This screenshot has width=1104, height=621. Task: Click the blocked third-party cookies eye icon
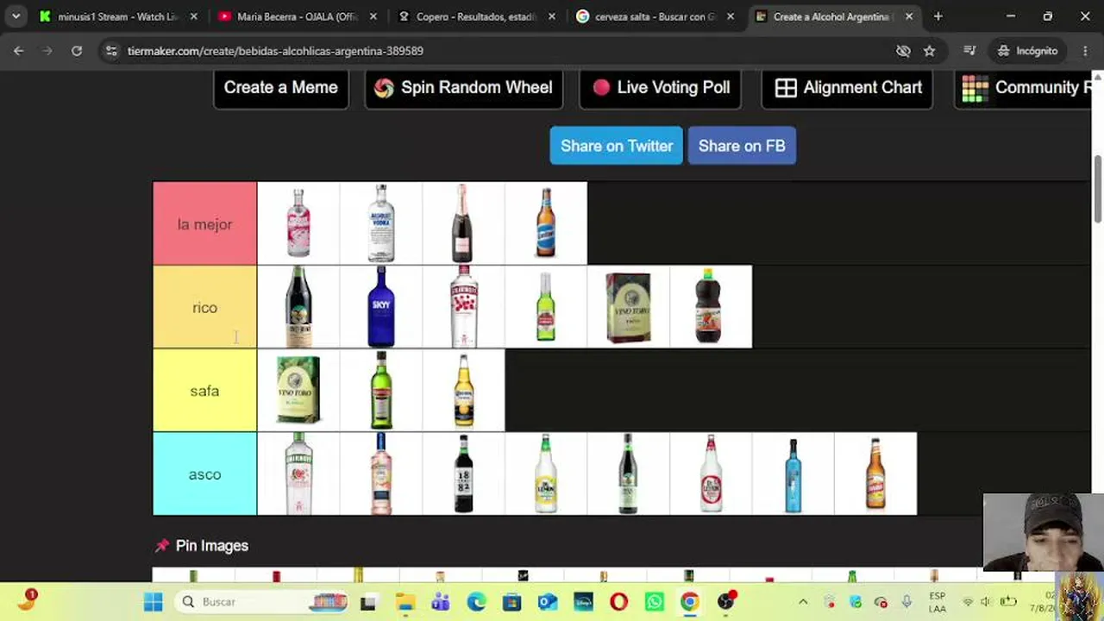coord(903,51)
